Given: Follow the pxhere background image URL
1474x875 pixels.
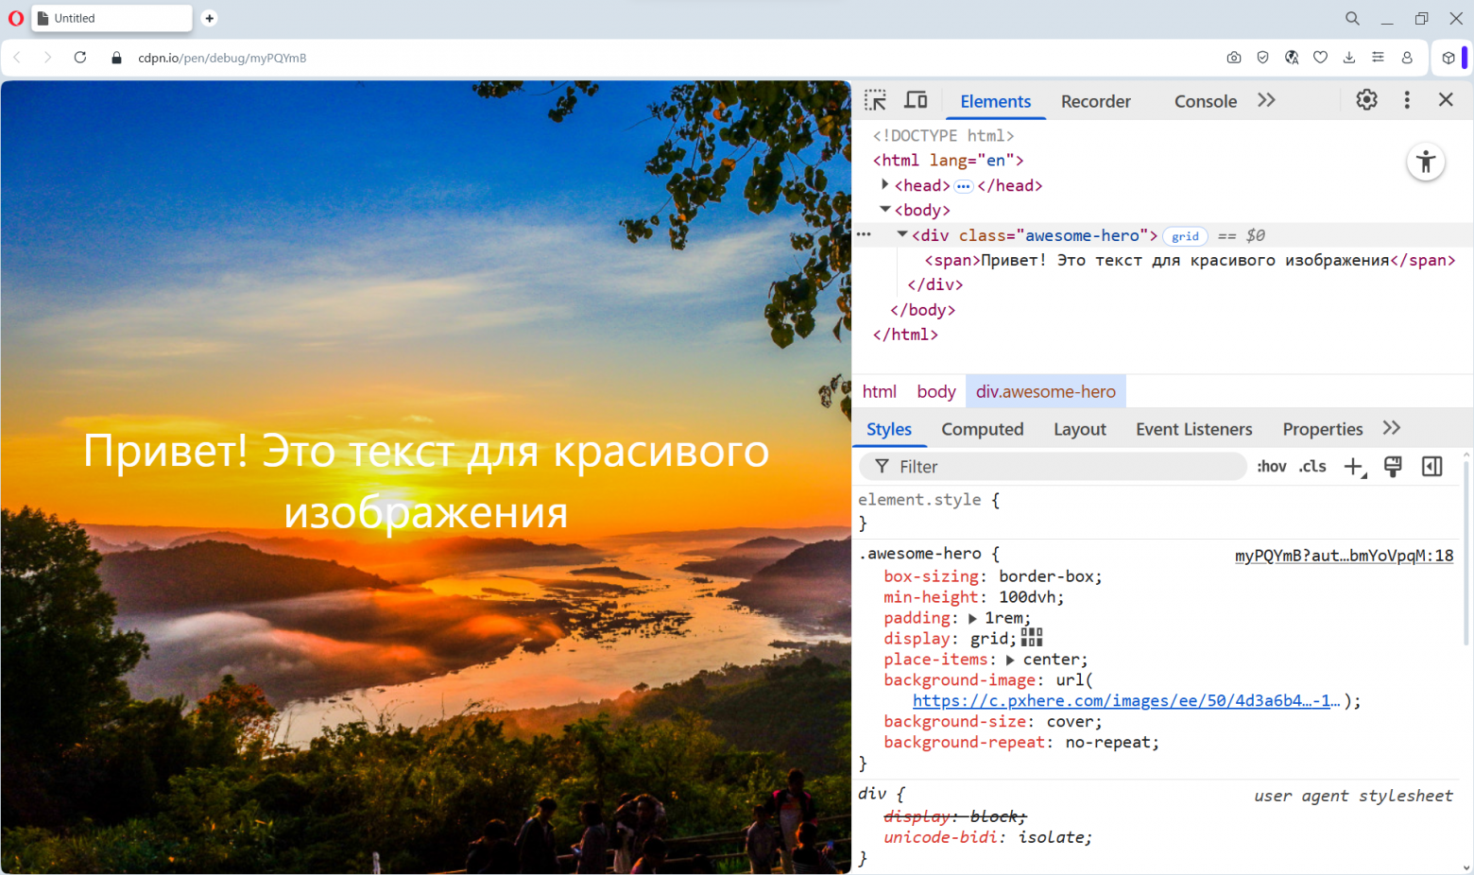Looking at the screenshot, I should click(x=1124, y=700).
